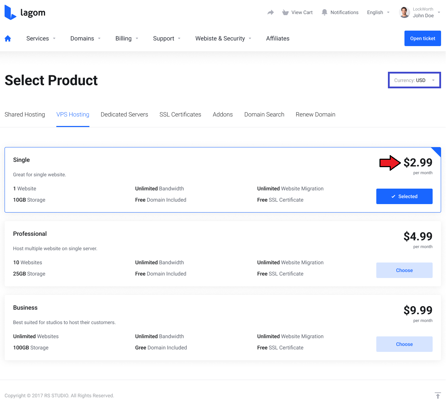This screenshot has width=446, height=411.
Task: Open the Currency USD selector
Action: (x=414, y=80)
